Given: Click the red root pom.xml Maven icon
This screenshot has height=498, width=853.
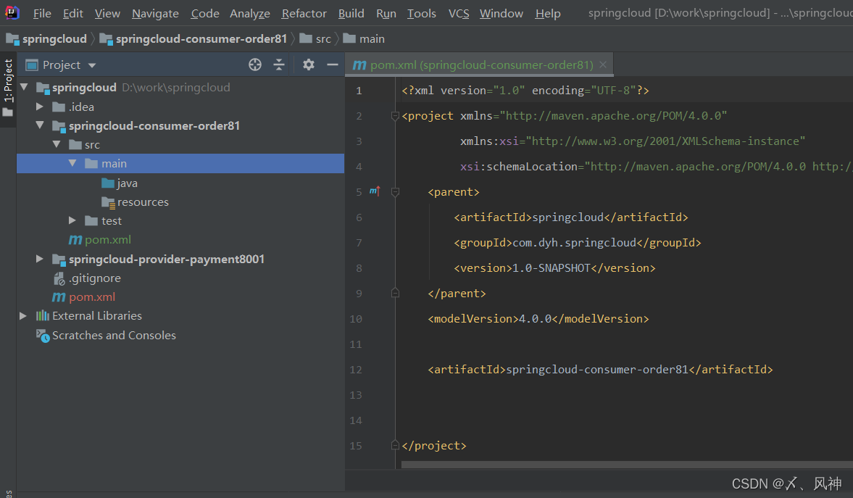Looking at the screenshot, I should coord(59,296).
